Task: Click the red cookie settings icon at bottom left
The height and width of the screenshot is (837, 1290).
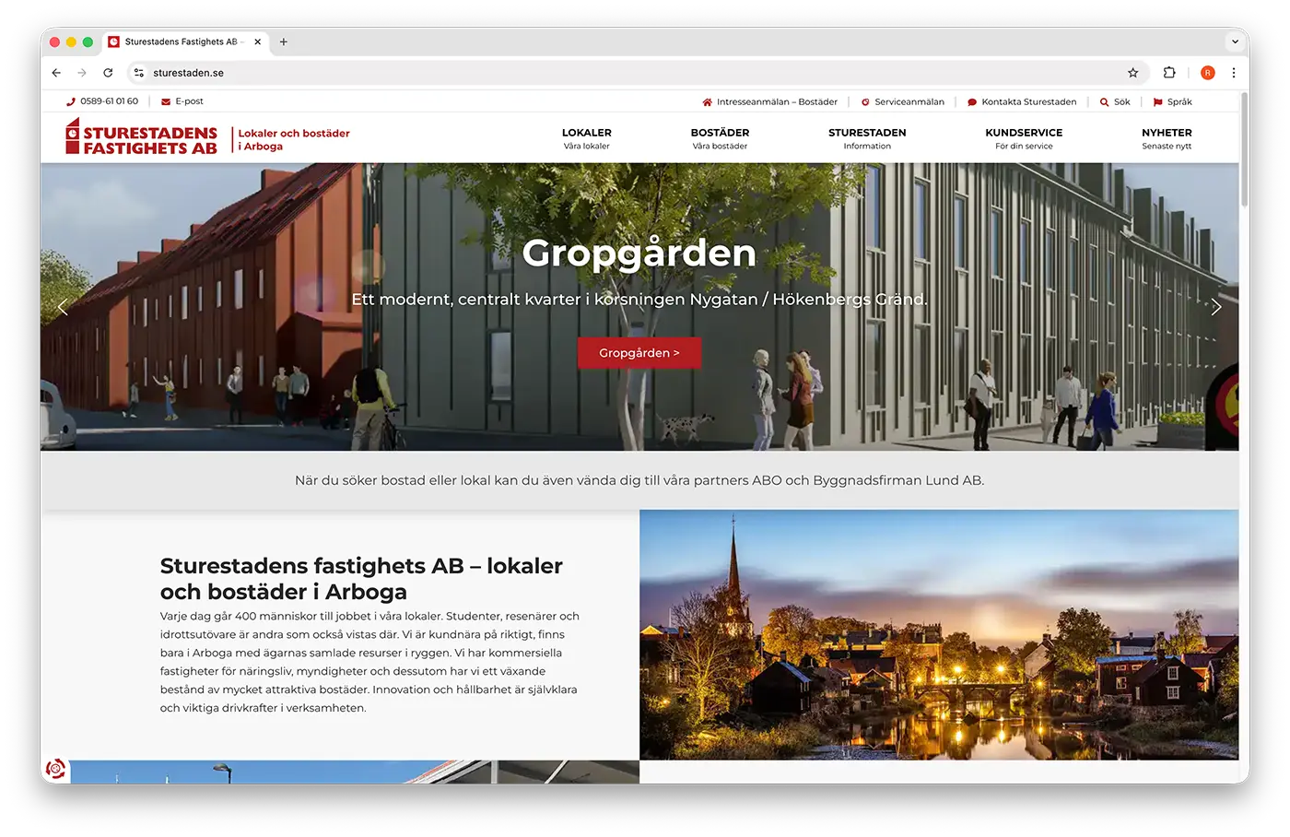Action: 56,768
